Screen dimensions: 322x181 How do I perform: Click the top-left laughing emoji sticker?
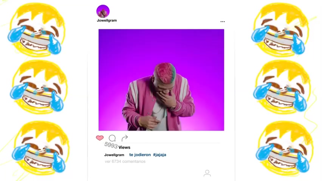(x=37, y=30)
